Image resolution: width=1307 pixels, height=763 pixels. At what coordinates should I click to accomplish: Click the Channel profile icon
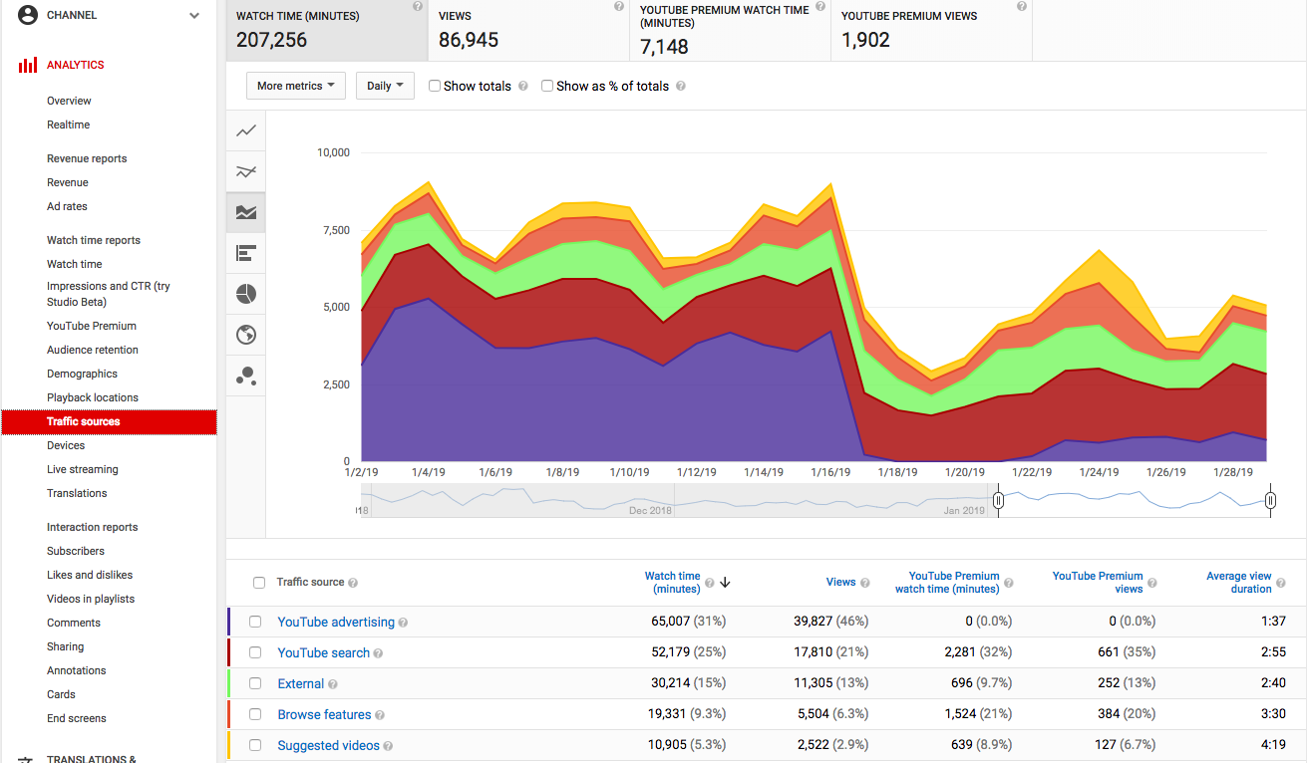coord(28,15)
